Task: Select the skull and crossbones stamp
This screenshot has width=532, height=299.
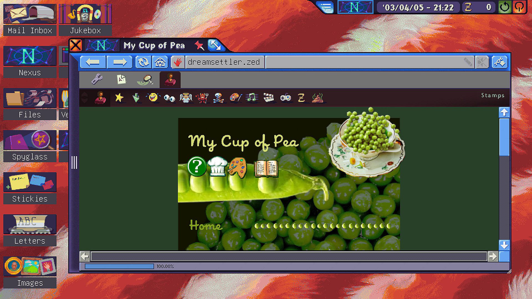Action: 218,97
